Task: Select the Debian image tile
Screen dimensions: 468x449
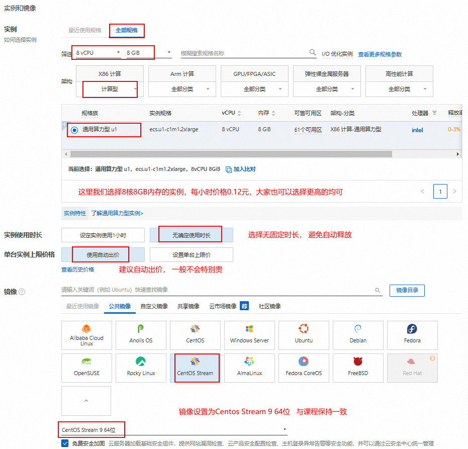Action: click(x=358, y=335)
